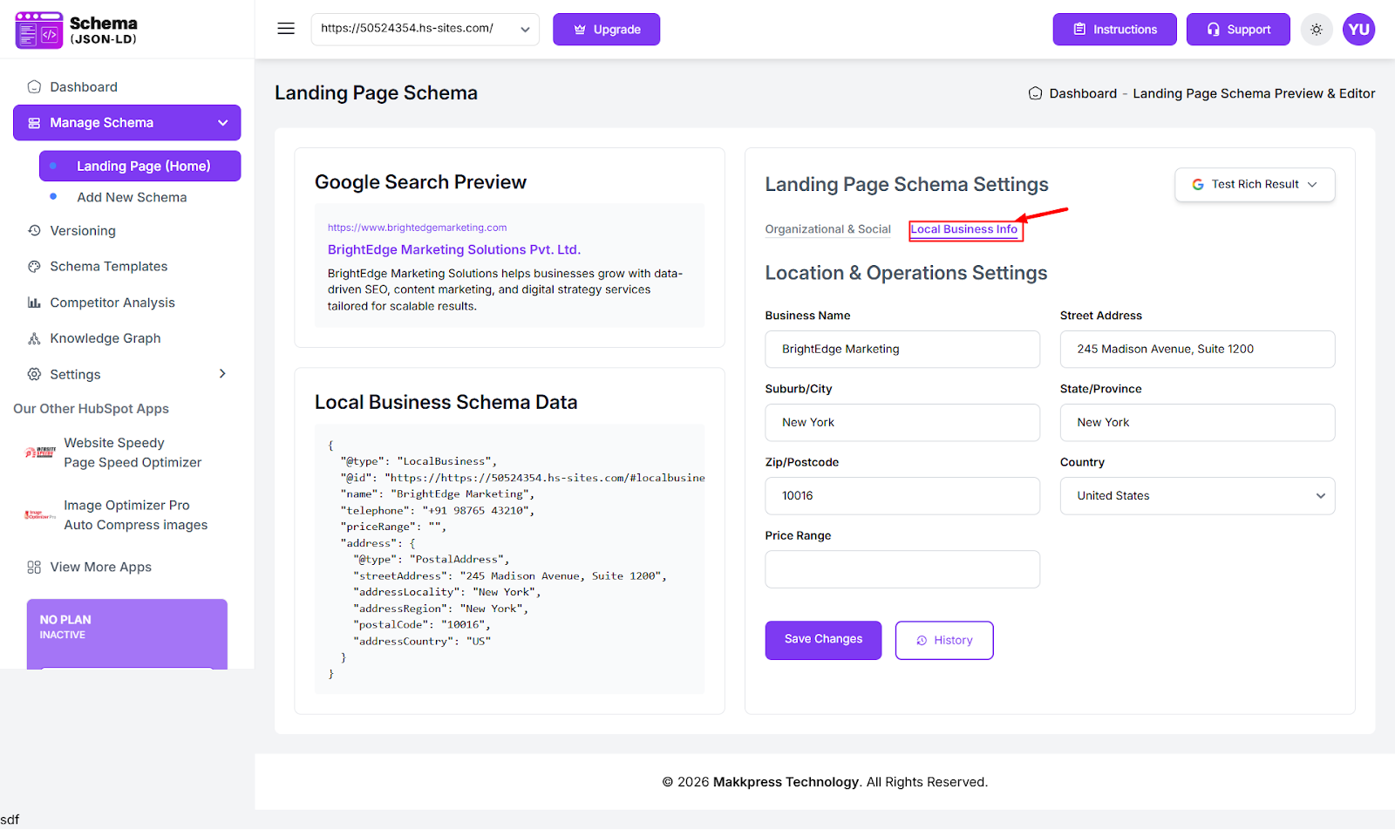
Task: Click the Dashboard home icon in breadcrumb
Action: pos(1035,93)
